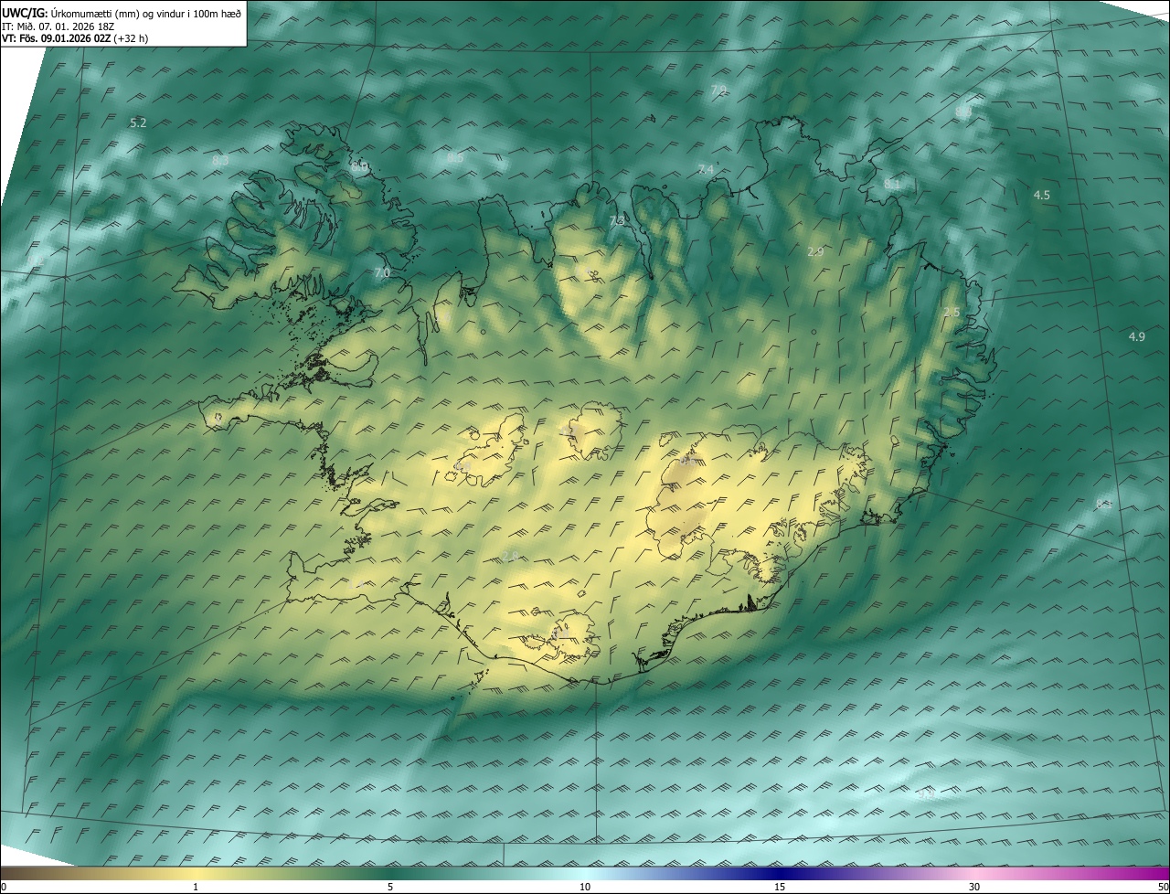Click the 0 label on the color scale

(x=4, y=887)
